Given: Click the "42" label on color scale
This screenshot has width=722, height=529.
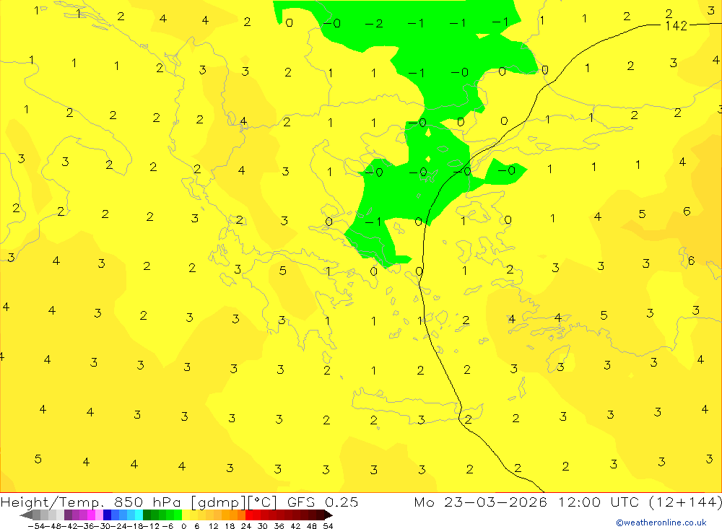Looking at the screenshot, I should [x=295, y=526].
